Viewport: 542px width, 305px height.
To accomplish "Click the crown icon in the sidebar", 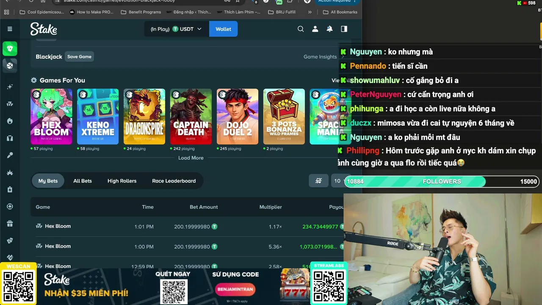I will (10, 172).
